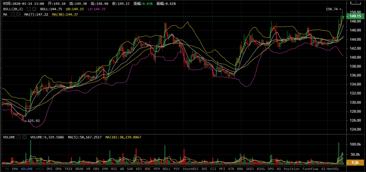This screenshot has width=366, height=172.
Task: Open the AO indicator
Action: tap(279, 169)
